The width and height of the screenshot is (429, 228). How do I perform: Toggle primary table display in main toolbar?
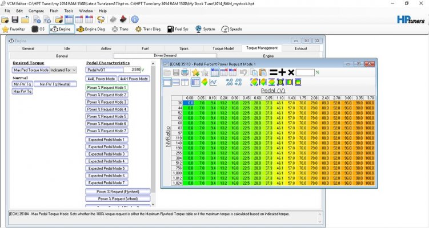pos(69,19)
